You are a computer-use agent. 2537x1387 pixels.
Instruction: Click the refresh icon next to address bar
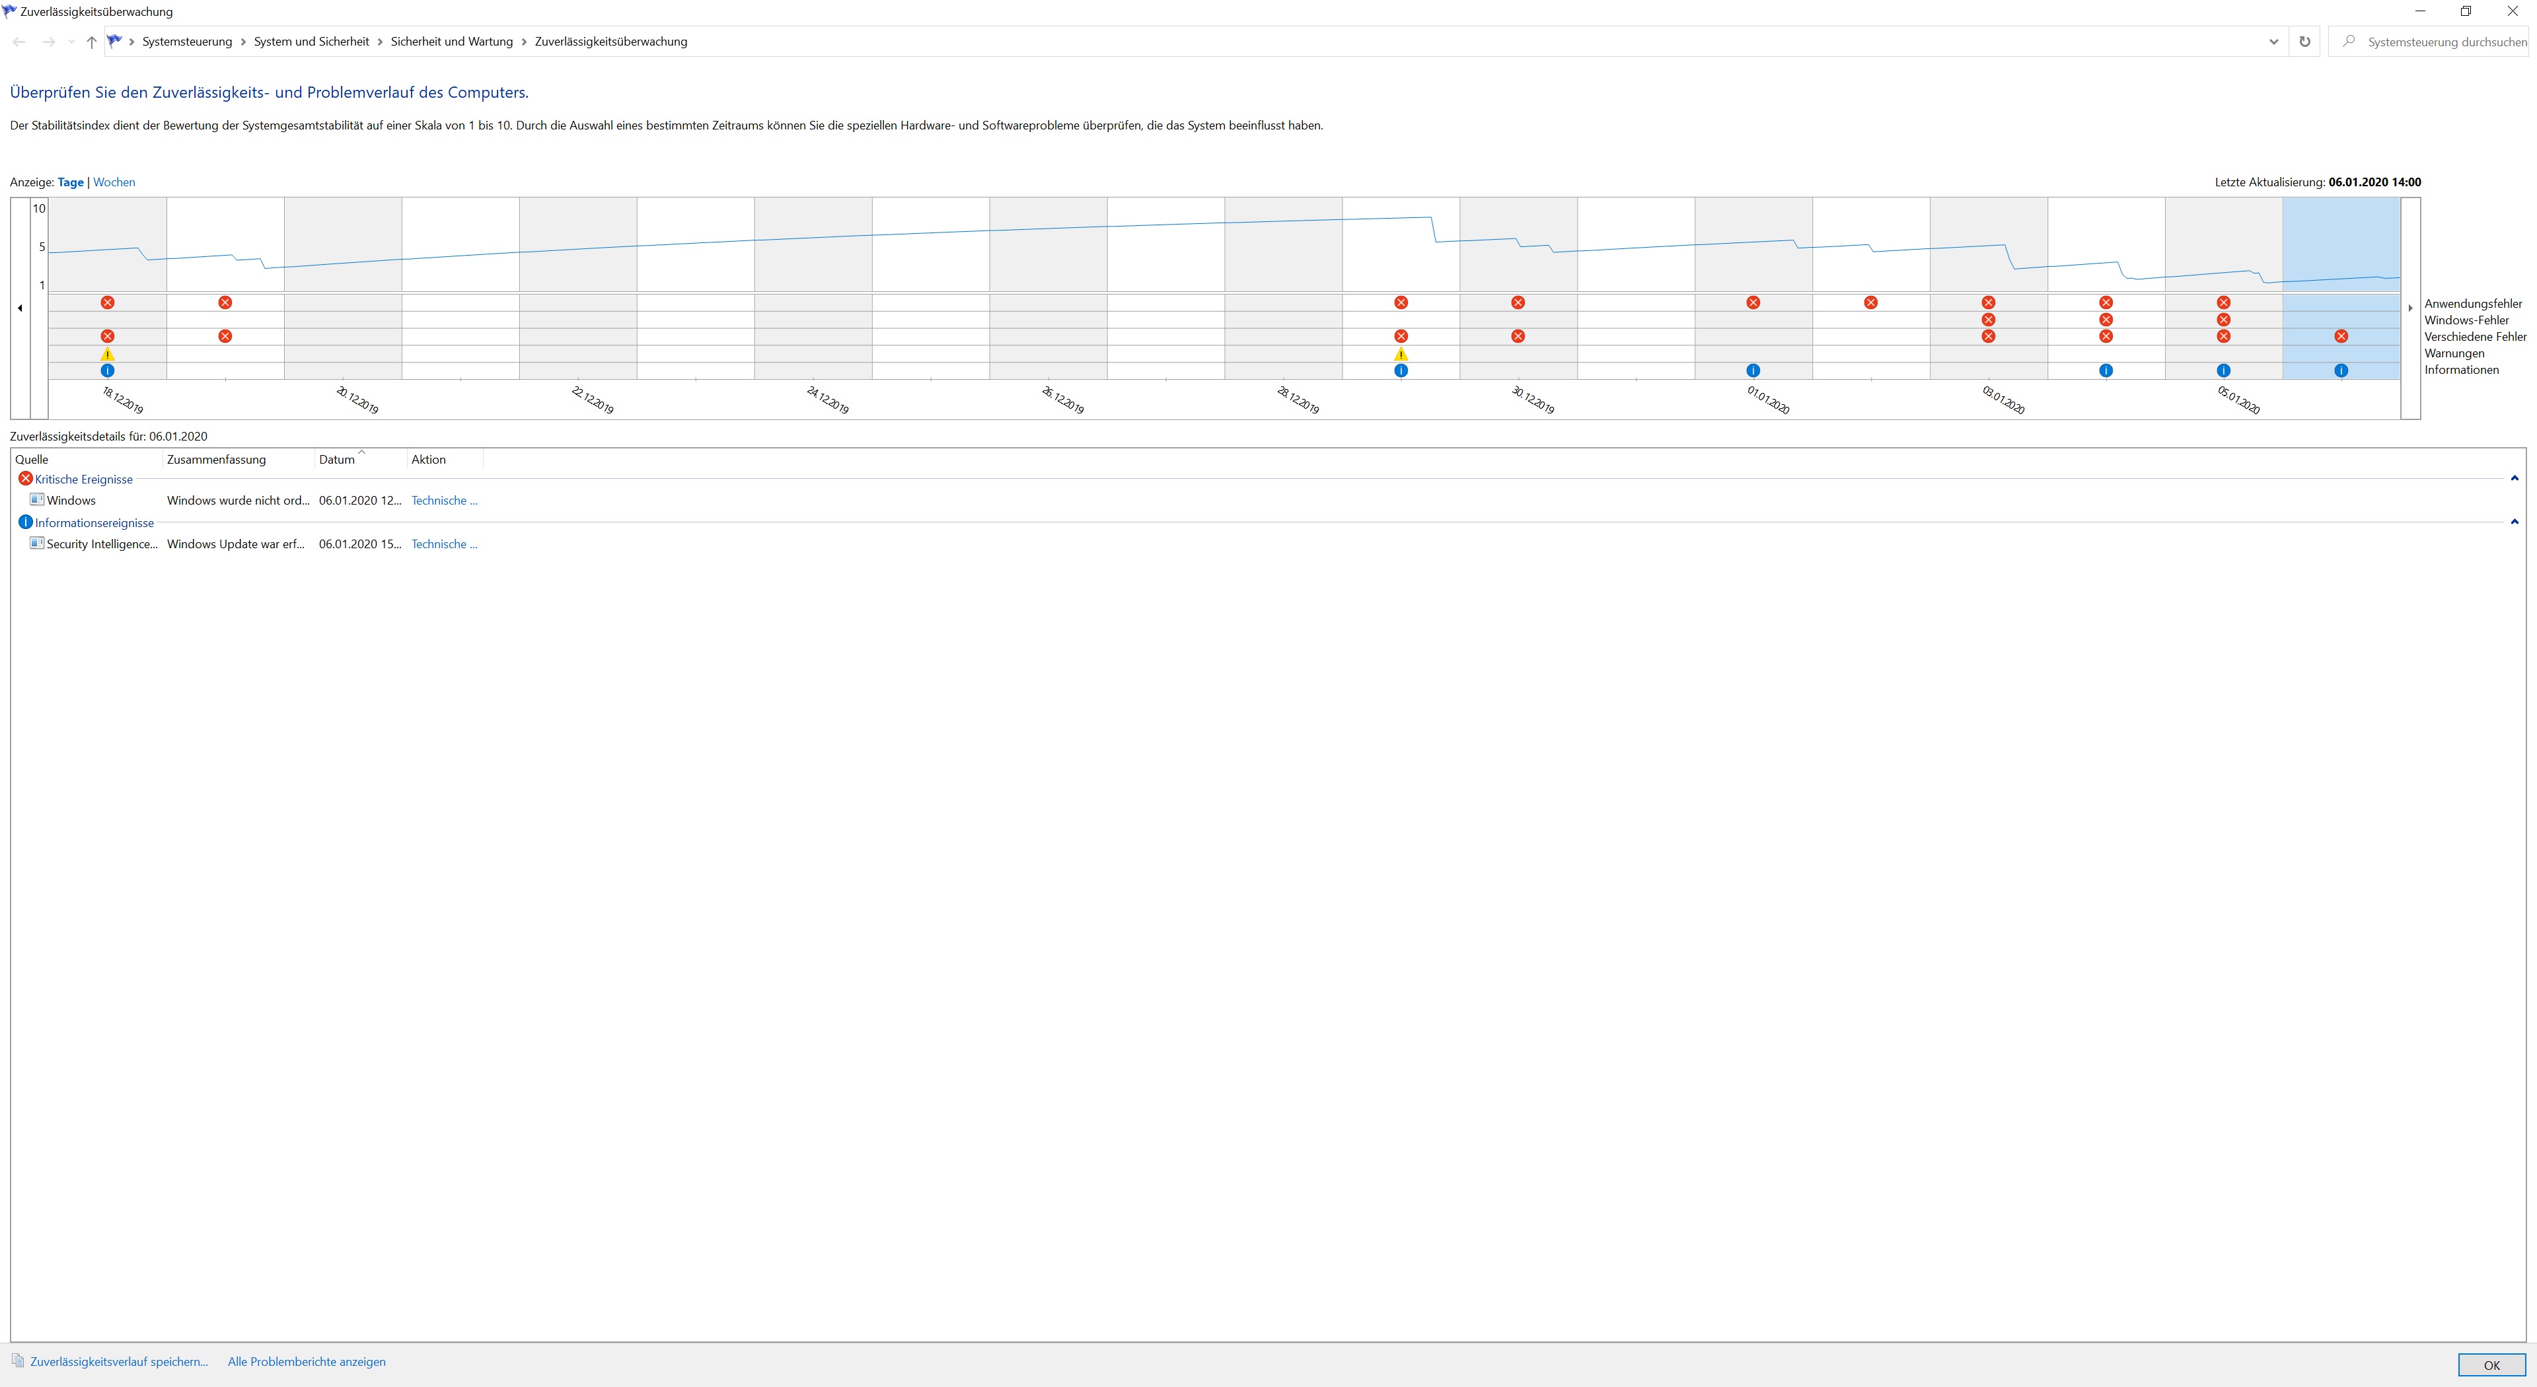point(2304,42)
